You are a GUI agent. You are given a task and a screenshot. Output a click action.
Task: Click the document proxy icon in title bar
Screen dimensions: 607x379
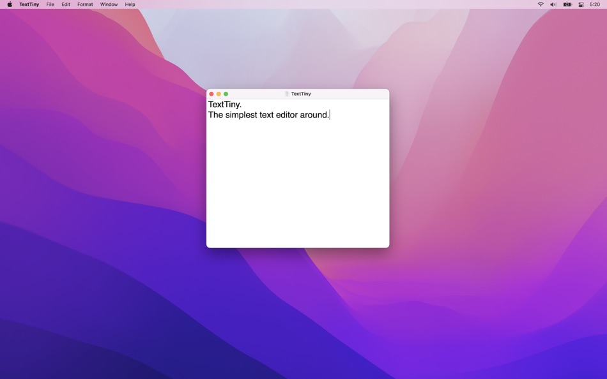287,94
